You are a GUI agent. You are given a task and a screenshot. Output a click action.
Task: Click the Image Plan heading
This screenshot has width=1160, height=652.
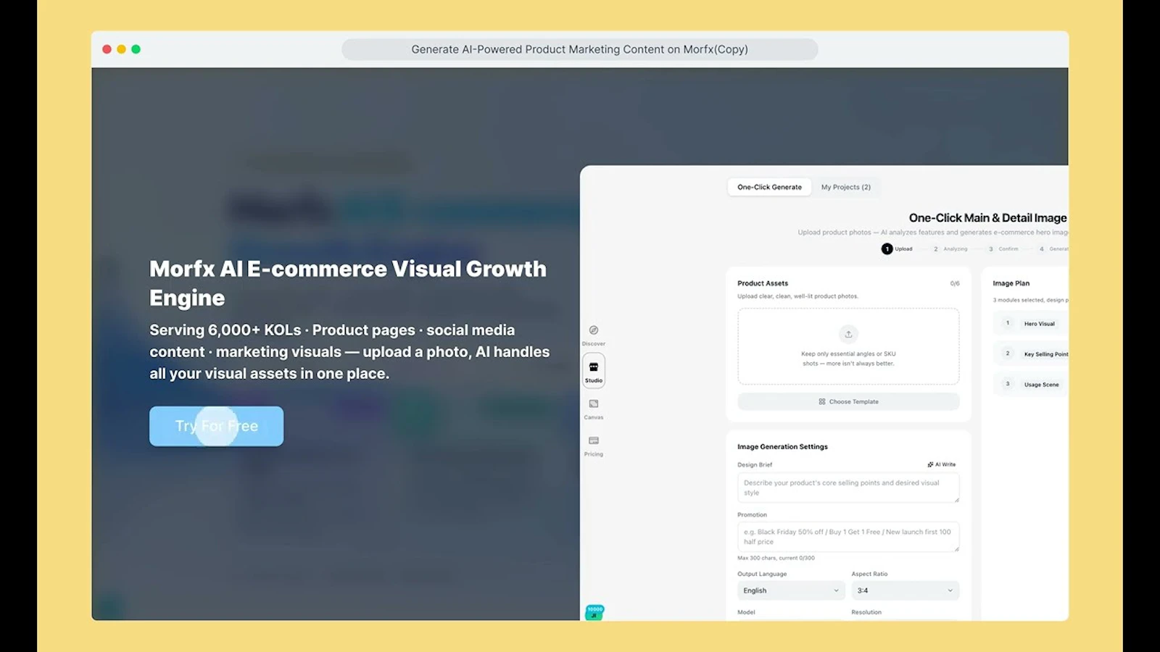[x=1011, y=283]
